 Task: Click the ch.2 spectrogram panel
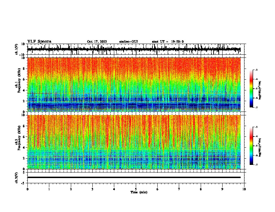[x=134, y=142]
